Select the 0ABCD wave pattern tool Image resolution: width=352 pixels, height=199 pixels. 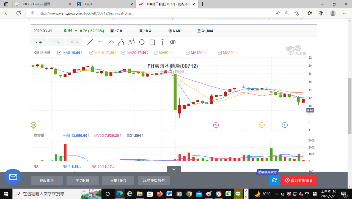click(131, 42)
